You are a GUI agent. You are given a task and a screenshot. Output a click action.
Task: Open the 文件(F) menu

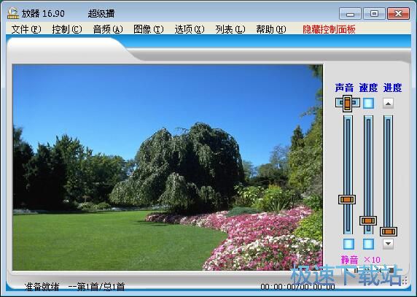click(26, 29)
